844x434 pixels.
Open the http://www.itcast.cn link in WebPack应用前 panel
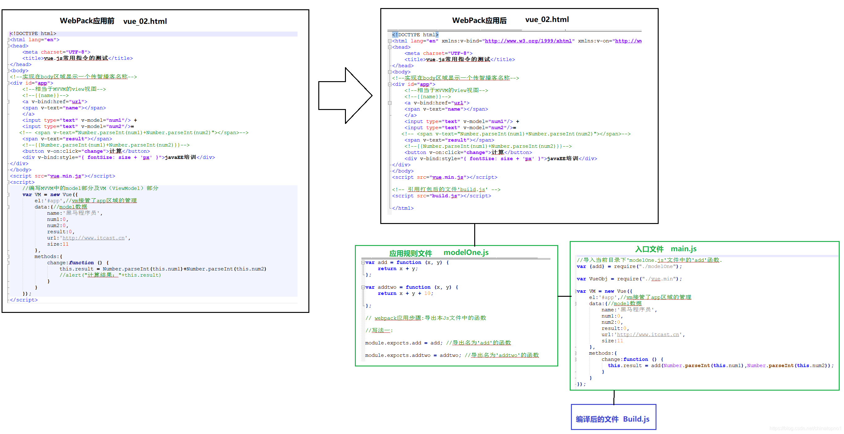(x=94, y=238)
